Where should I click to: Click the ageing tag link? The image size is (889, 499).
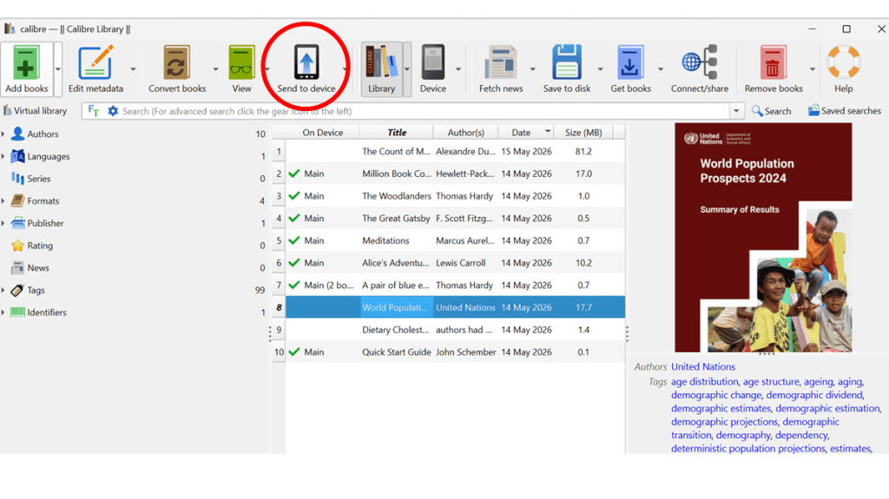tap(818, 382)
